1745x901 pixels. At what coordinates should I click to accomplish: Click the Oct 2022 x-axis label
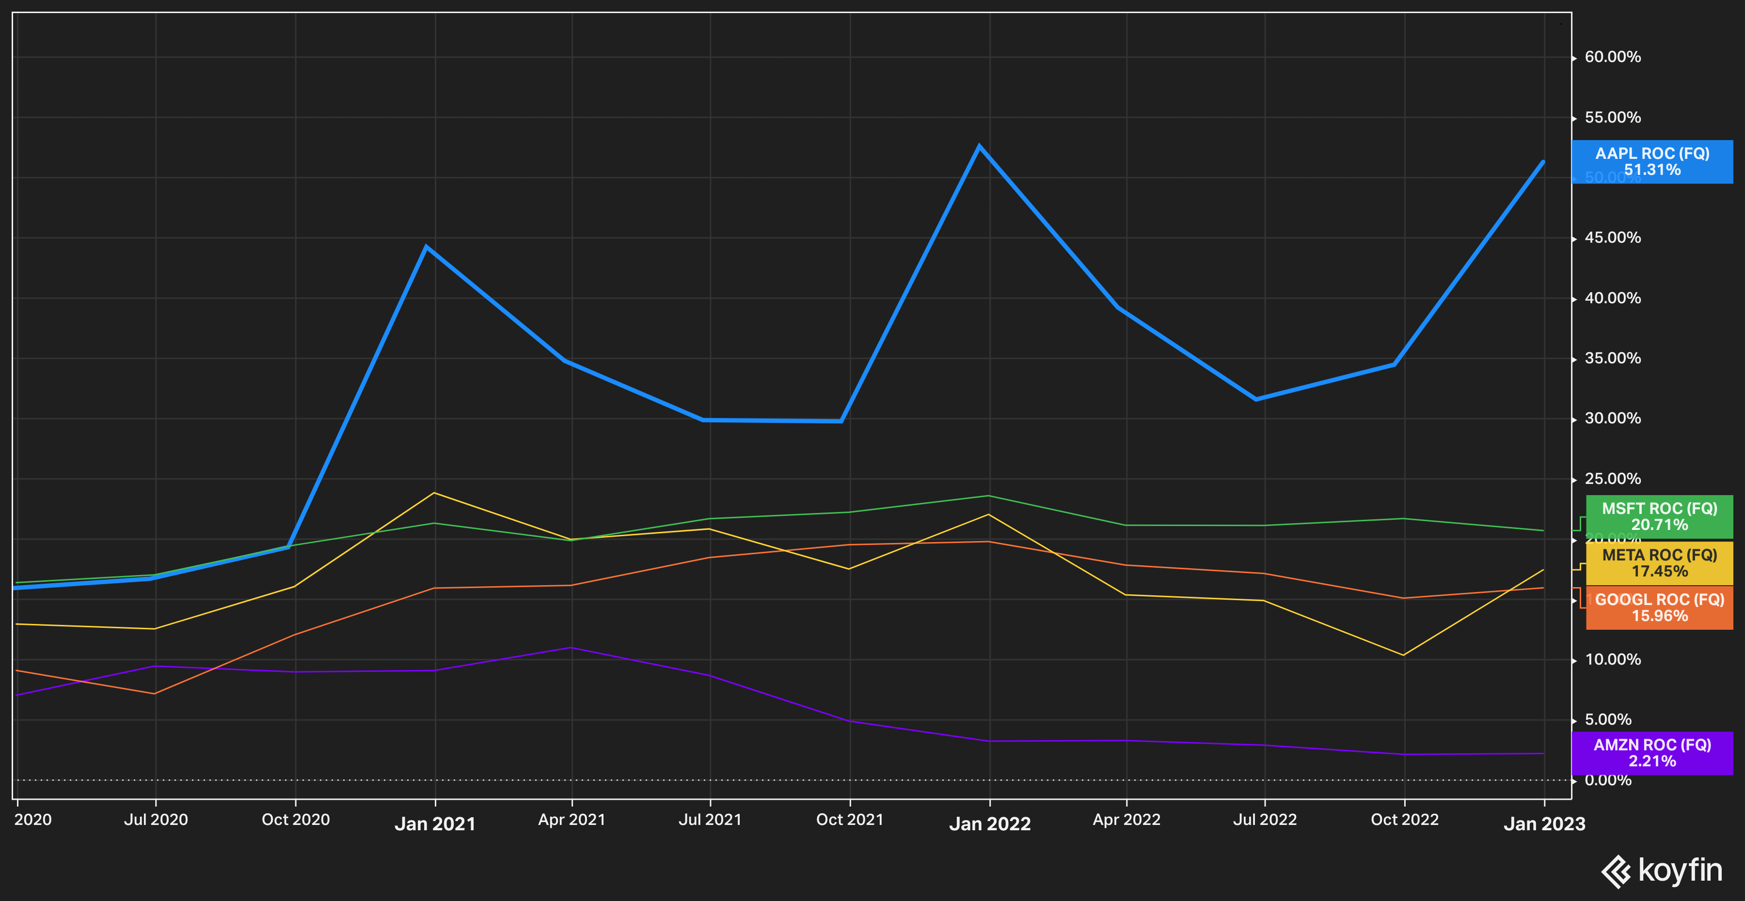pyautogui.click(x=1404, y=820)
